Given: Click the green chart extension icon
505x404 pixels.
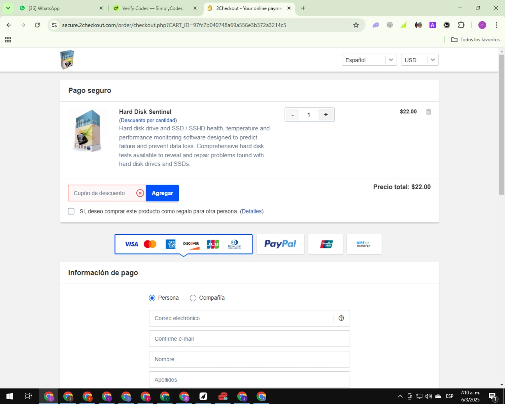Looking at the screenshot, I should point(404,25).
